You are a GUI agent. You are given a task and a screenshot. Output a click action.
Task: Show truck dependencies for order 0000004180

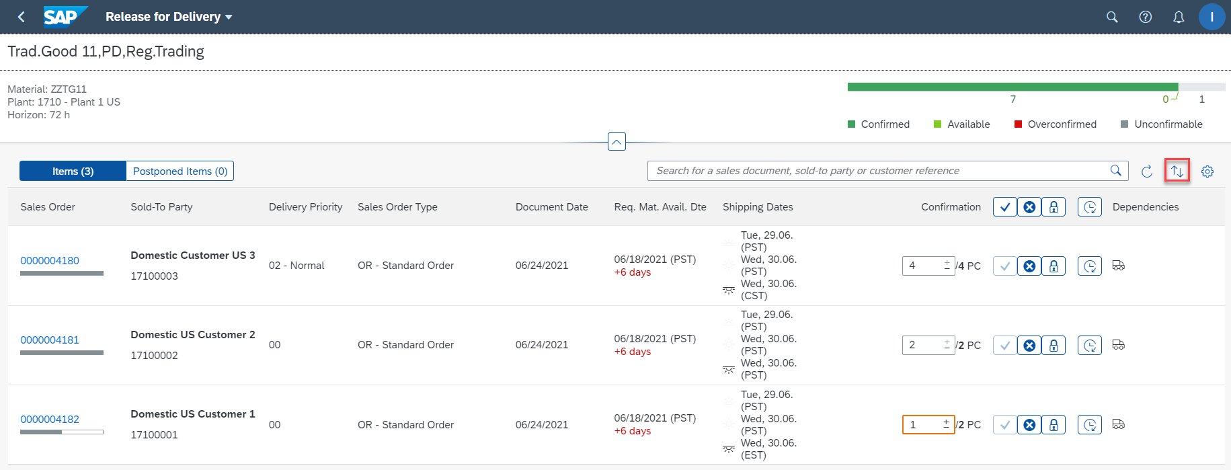coord(1119,266)
